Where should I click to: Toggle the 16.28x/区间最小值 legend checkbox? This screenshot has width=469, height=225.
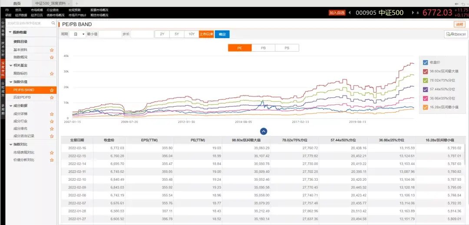(x=425, y=107)
